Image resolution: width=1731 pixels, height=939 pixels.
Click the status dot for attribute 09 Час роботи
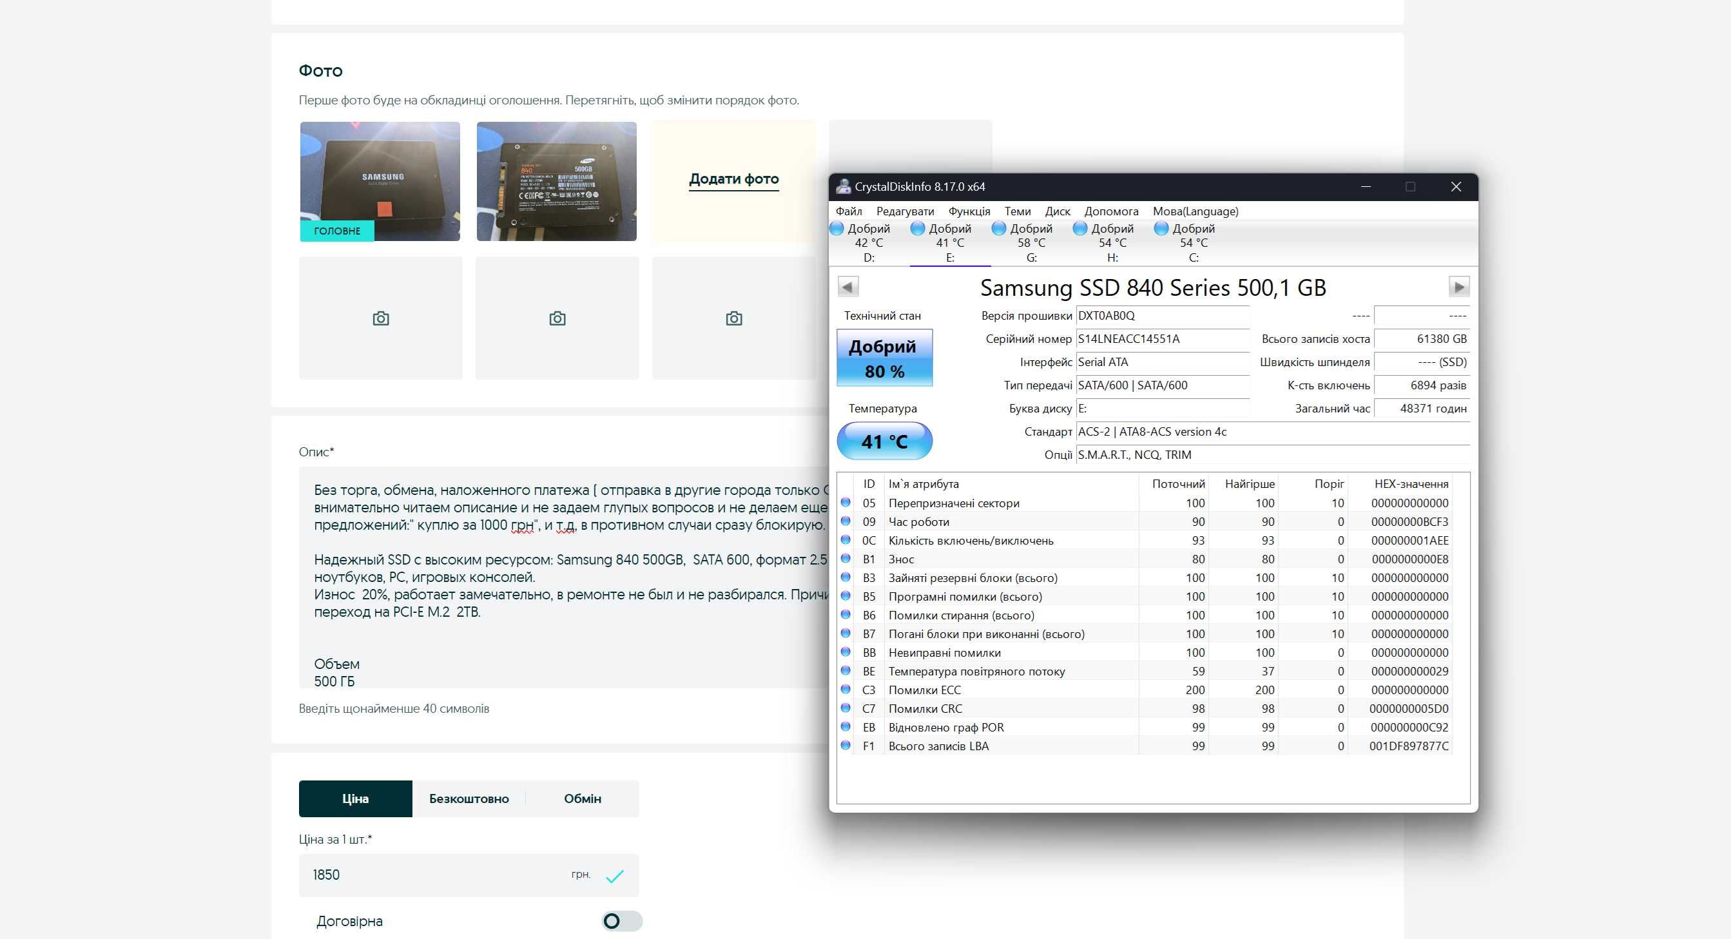pos(846,521)
